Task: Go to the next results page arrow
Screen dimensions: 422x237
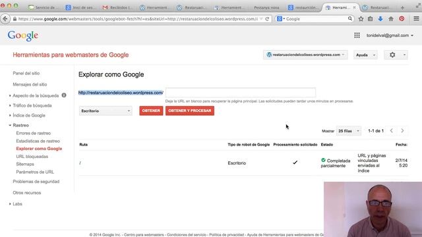Action: click(x=402, y=130)
